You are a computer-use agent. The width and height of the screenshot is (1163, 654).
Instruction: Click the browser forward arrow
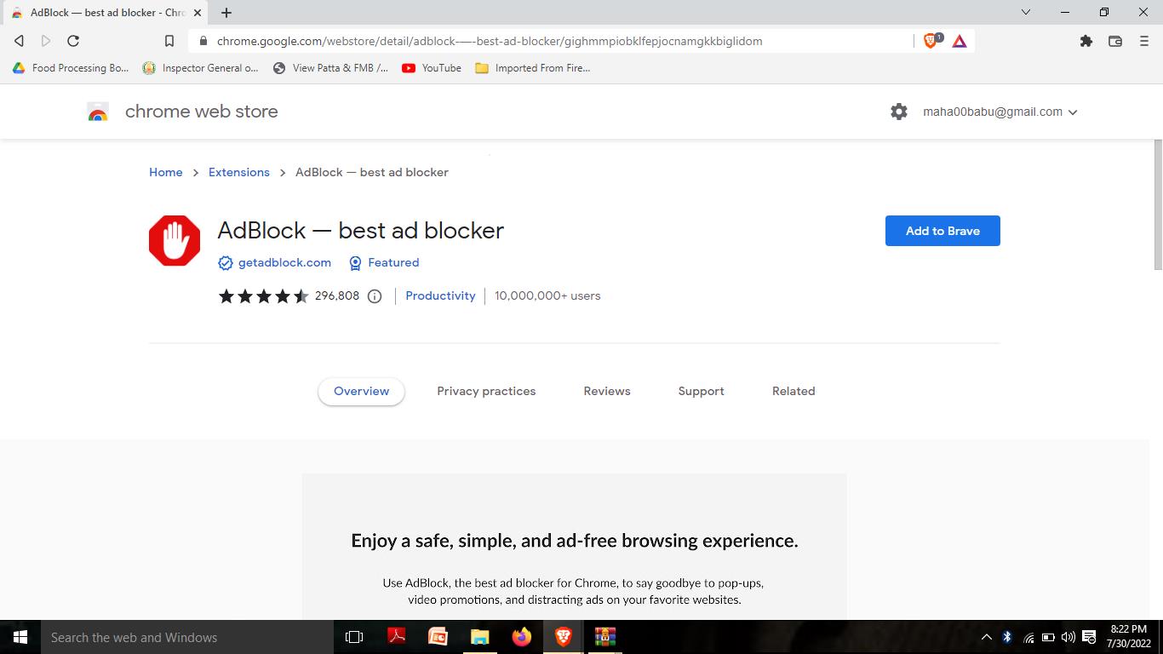coord(46,41)
